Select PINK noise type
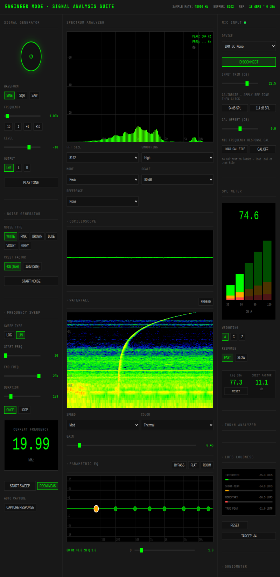Image resolution: width=280 pixels, height=577 pixels. tap(23, 237)
